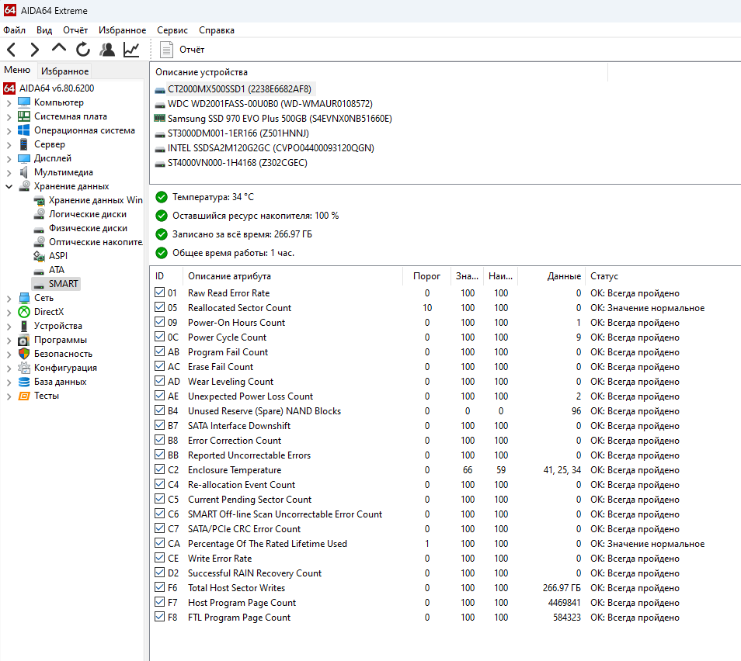Image resolution: width=741 pixels, height=661 pixels.
Task: Click the Forward navigation arrow
Action: pos(34,50)
